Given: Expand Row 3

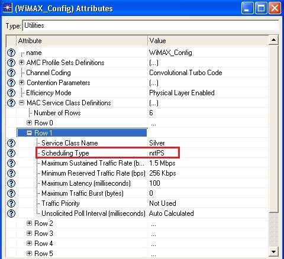Looking at the screenshot, I should (x=29, y=234).
